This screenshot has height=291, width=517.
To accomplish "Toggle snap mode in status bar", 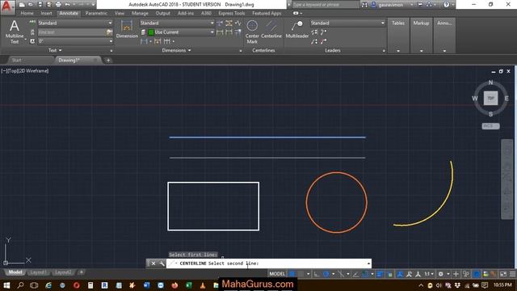I will [301, 274].
